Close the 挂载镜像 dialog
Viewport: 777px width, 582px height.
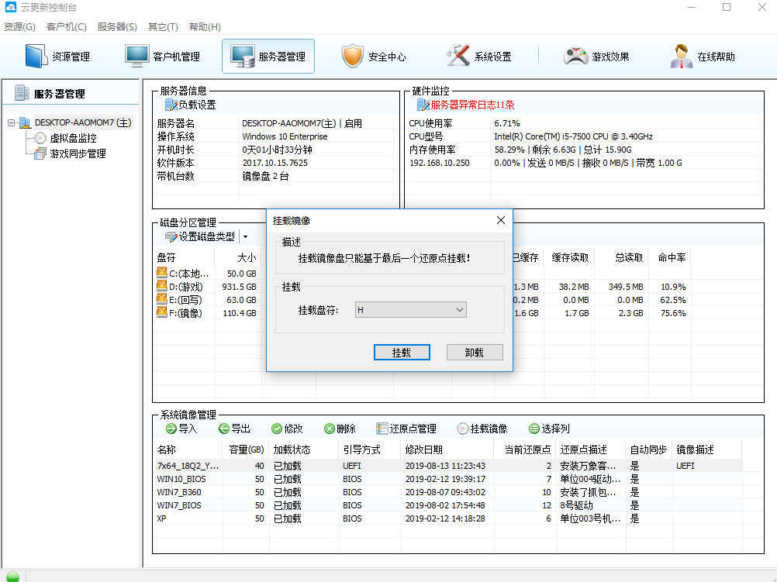coord(501,220)
